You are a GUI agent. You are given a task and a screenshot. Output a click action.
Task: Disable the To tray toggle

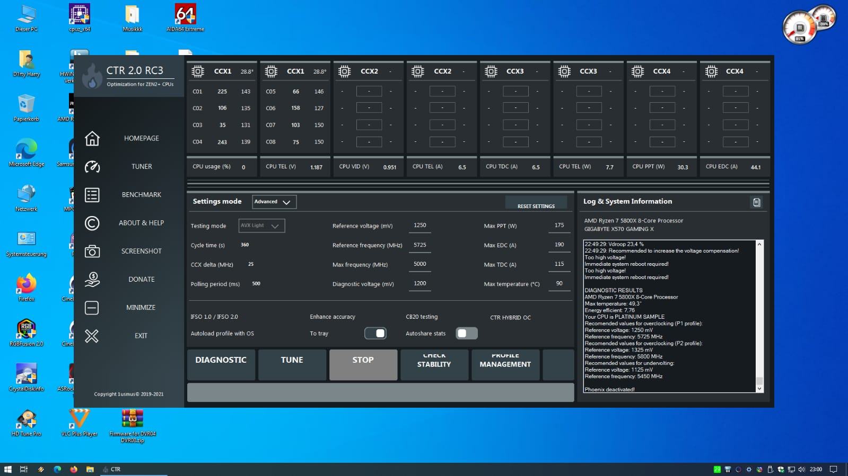[375, 333]
